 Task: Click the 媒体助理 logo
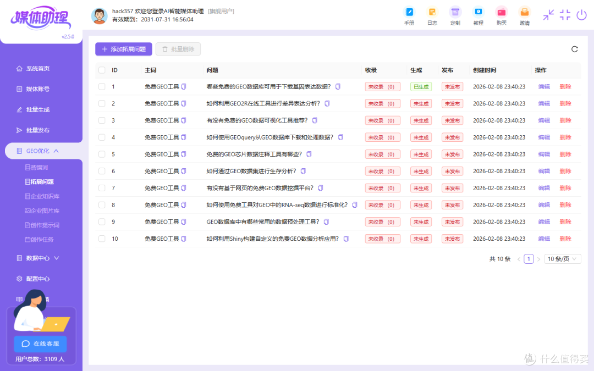point(41,18)
